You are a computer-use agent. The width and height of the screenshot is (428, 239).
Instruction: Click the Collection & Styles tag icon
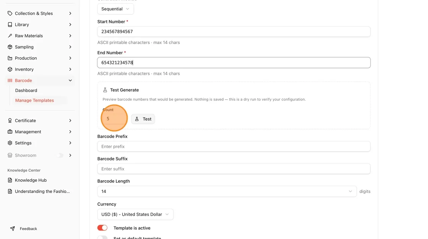[x=10, y=13]
